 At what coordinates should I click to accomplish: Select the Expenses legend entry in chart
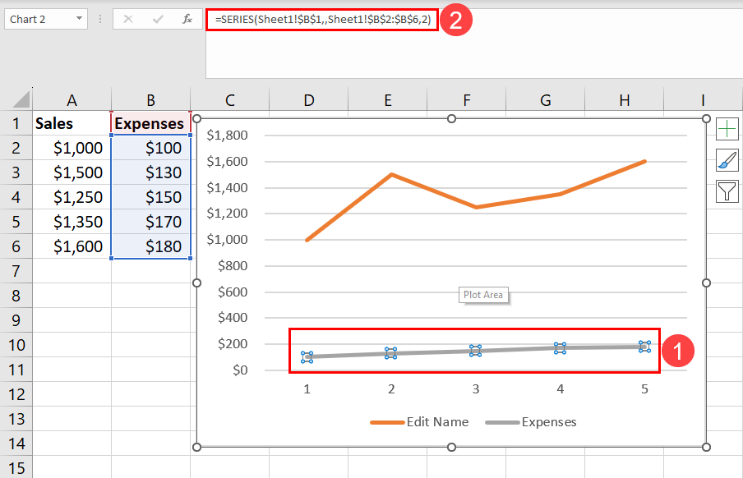pos(531,422)
